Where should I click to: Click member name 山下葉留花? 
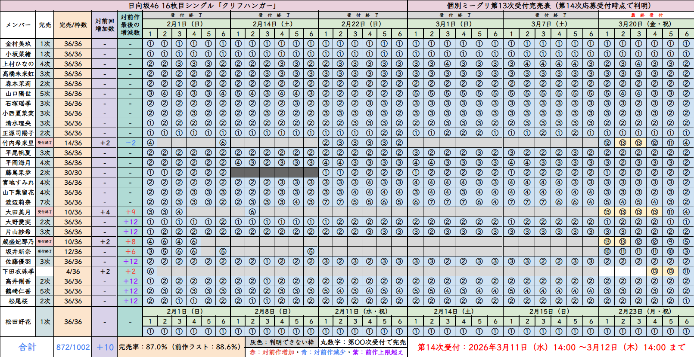[18, 192]
